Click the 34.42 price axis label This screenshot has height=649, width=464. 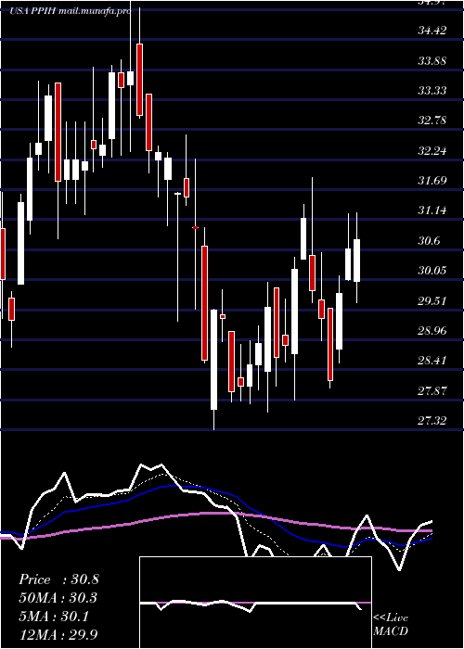432,31
